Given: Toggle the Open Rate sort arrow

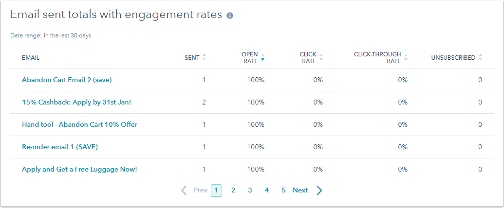Looking at the screenshot, I should tap(262, 57).
